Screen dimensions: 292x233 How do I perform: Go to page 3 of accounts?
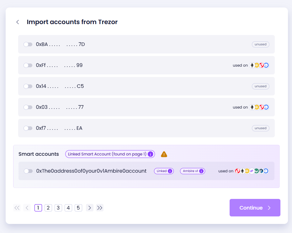(58, 208)
